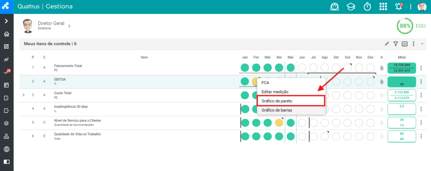Click the globe icon in sidebar
The width and height of the screenshot is (431, 171).
point(7,149)
